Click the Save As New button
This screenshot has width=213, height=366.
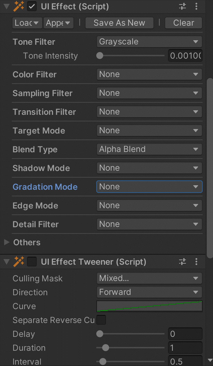[x=119, y=23]
